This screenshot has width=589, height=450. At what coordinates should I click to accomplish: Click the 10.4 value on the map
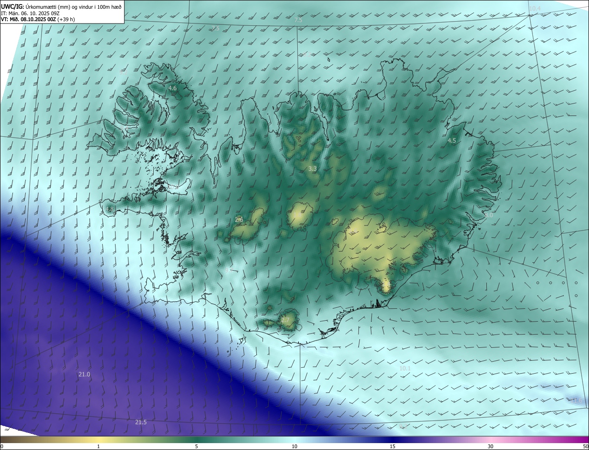pyautogui.click(x=535, y=9)
